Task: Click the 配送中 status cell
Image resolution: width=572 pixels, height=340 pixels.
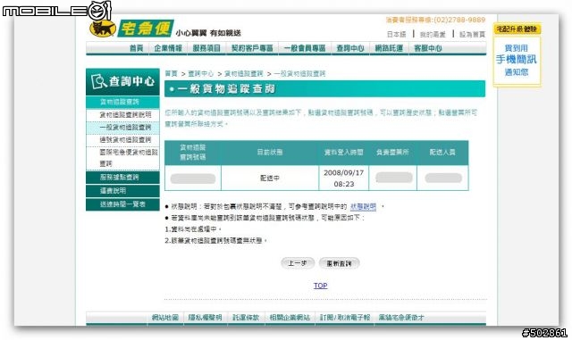Action: point(270,178)
